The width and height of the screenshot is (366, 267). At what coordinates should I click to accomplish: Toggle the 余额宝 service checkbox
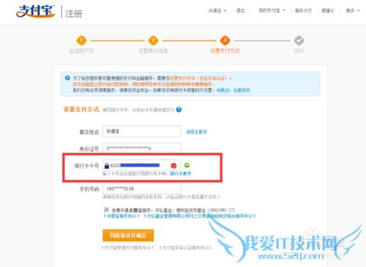point(106,210)
